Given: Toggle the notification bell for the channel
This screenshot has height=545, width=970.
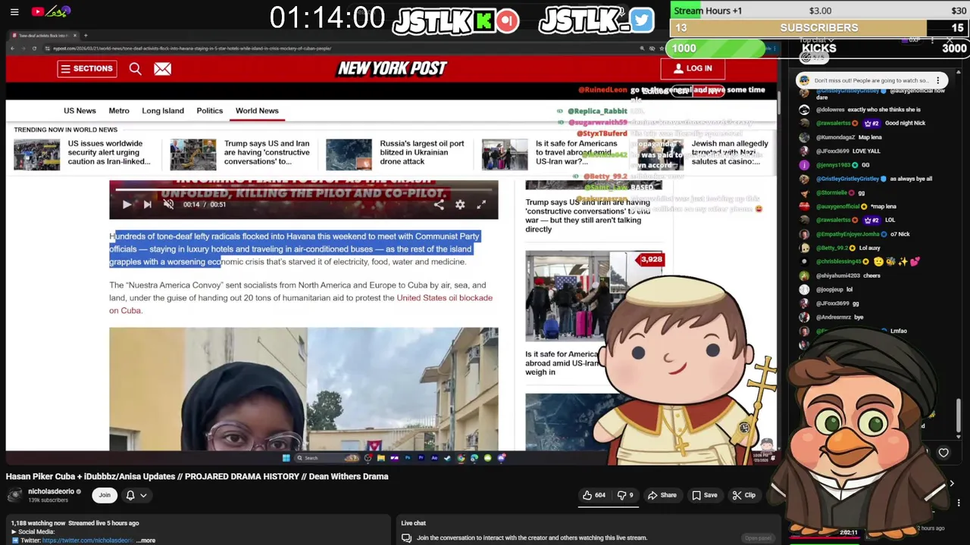Looking at the screenshot, I should (x=130, y=495).
